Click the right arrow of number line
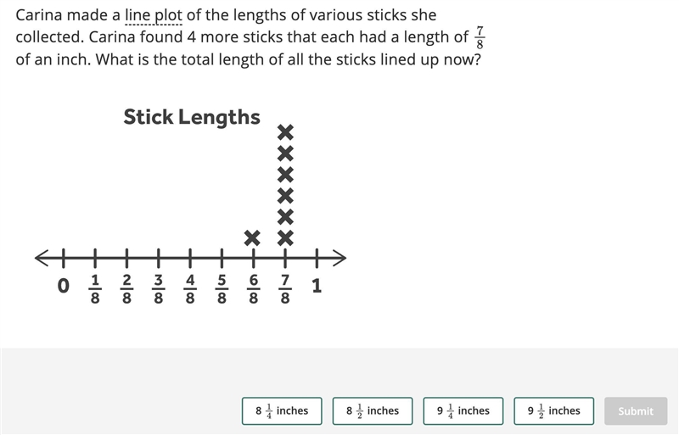Image resolution: width=679 pixels, height=435 pixels. [339, 259]
